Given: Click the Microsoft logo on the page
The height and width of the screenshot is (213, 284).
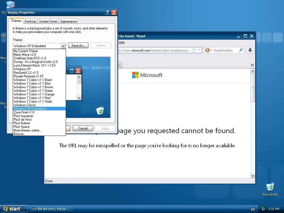Looking at the screenshot, I should click(147, 75).
